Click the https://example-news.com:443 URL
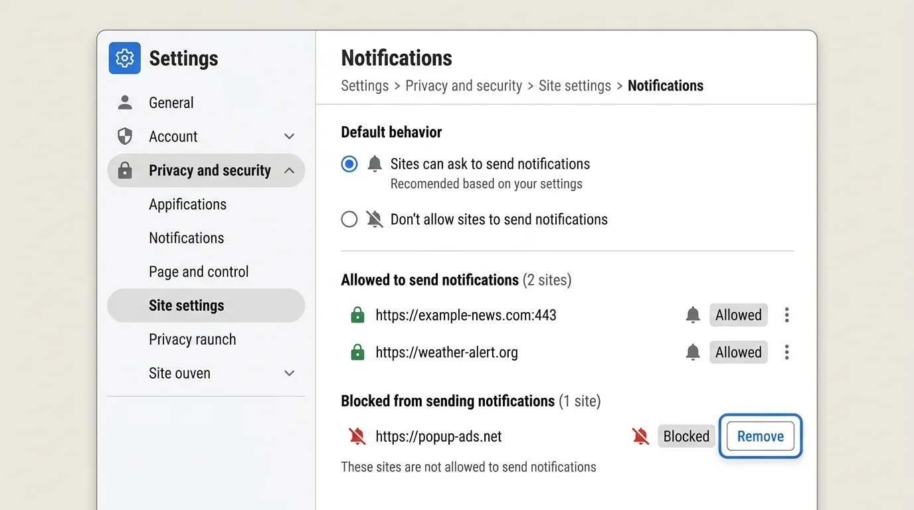 tap(466, 315)
